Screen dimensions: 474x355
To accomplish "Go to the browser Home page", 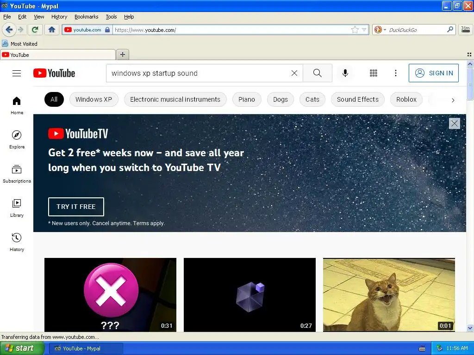I will [52, 30].
